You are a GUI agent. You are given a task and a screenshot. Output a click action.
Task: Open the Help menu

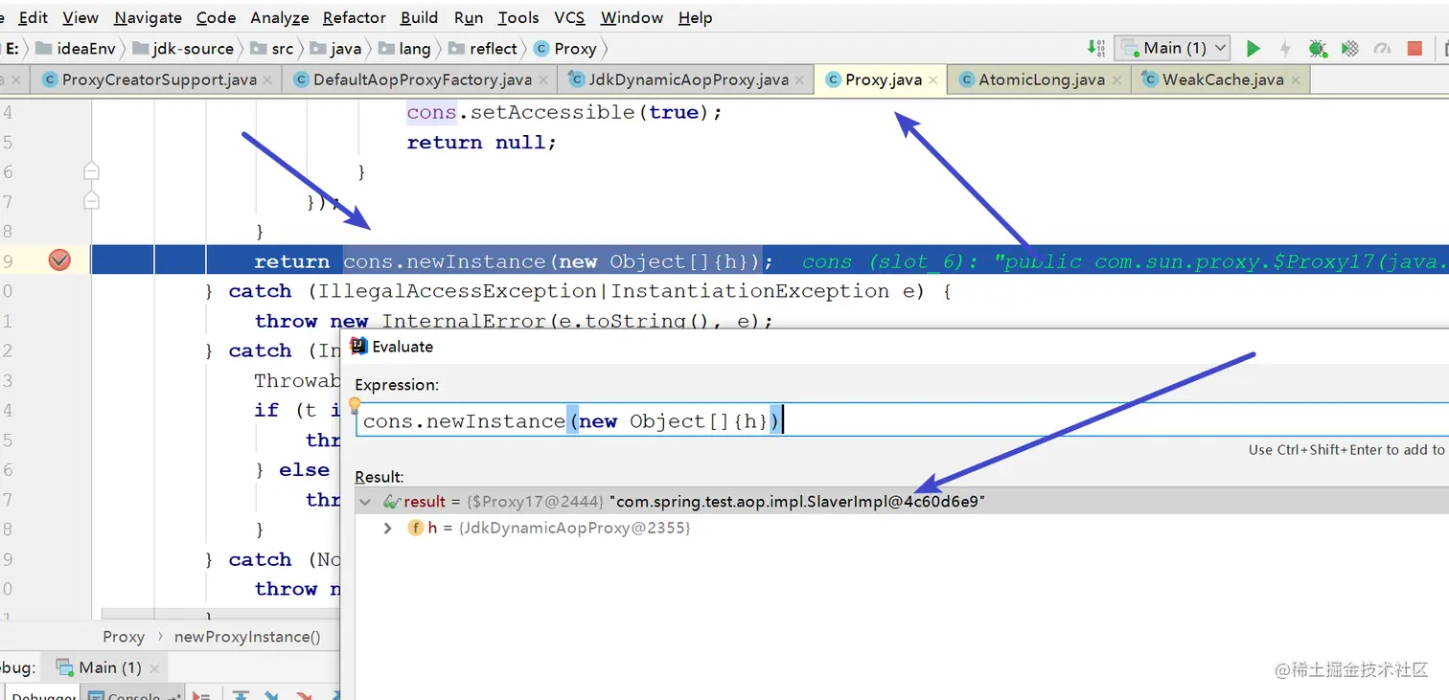[x=695, y=17]
